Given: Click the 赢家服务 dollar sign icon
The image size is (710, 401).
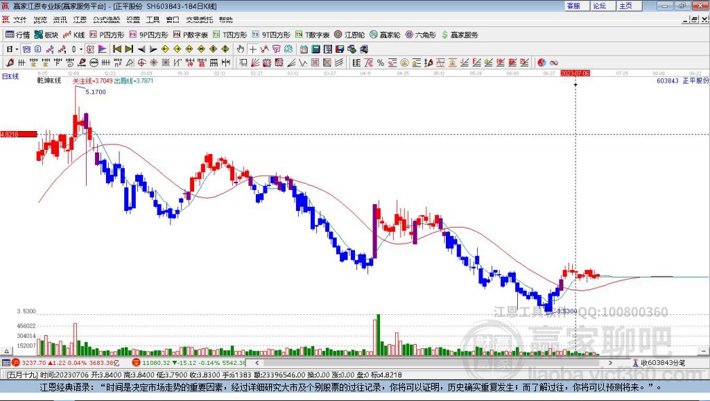Looking at the screenshot, I should 444,34.
